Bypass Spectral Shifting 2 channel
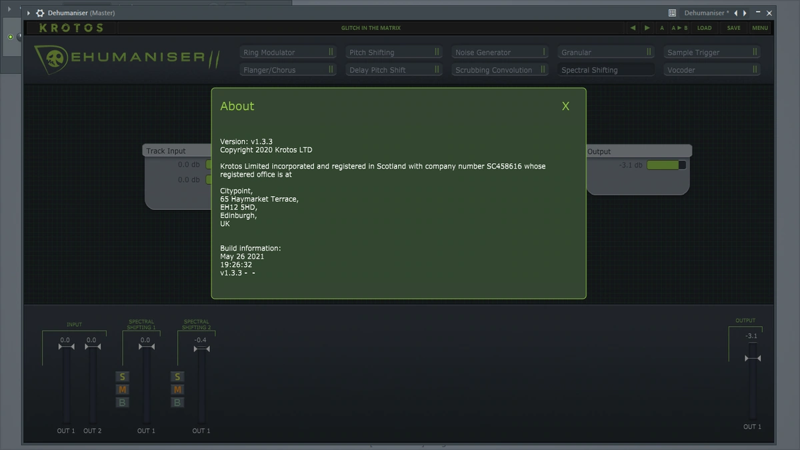800x450 pixels. click(177, 402)
